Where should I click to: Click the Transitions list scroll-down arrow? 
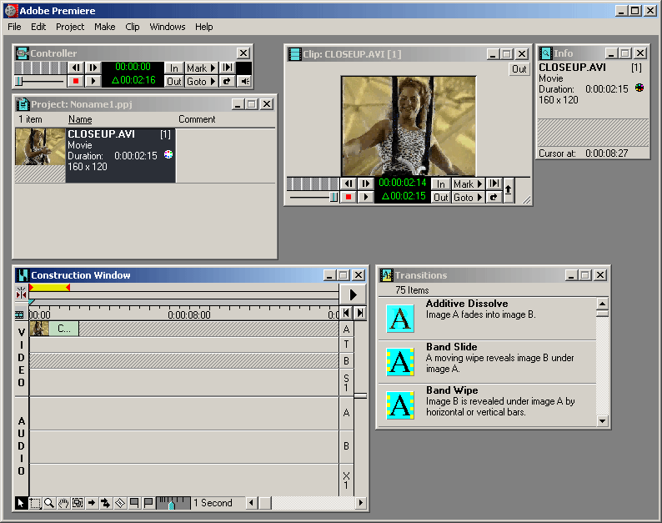pyautogui.click(x=603, y=420)
